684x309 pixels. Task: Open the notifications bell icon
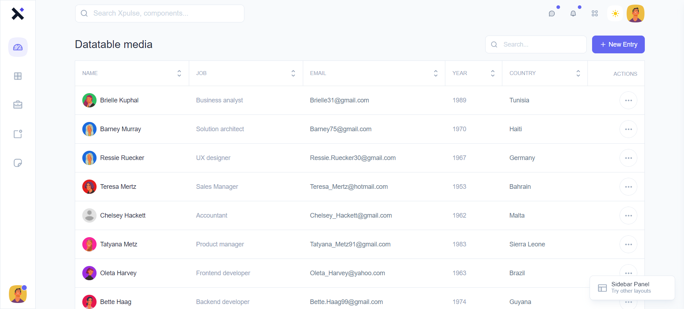pos(573,14)
